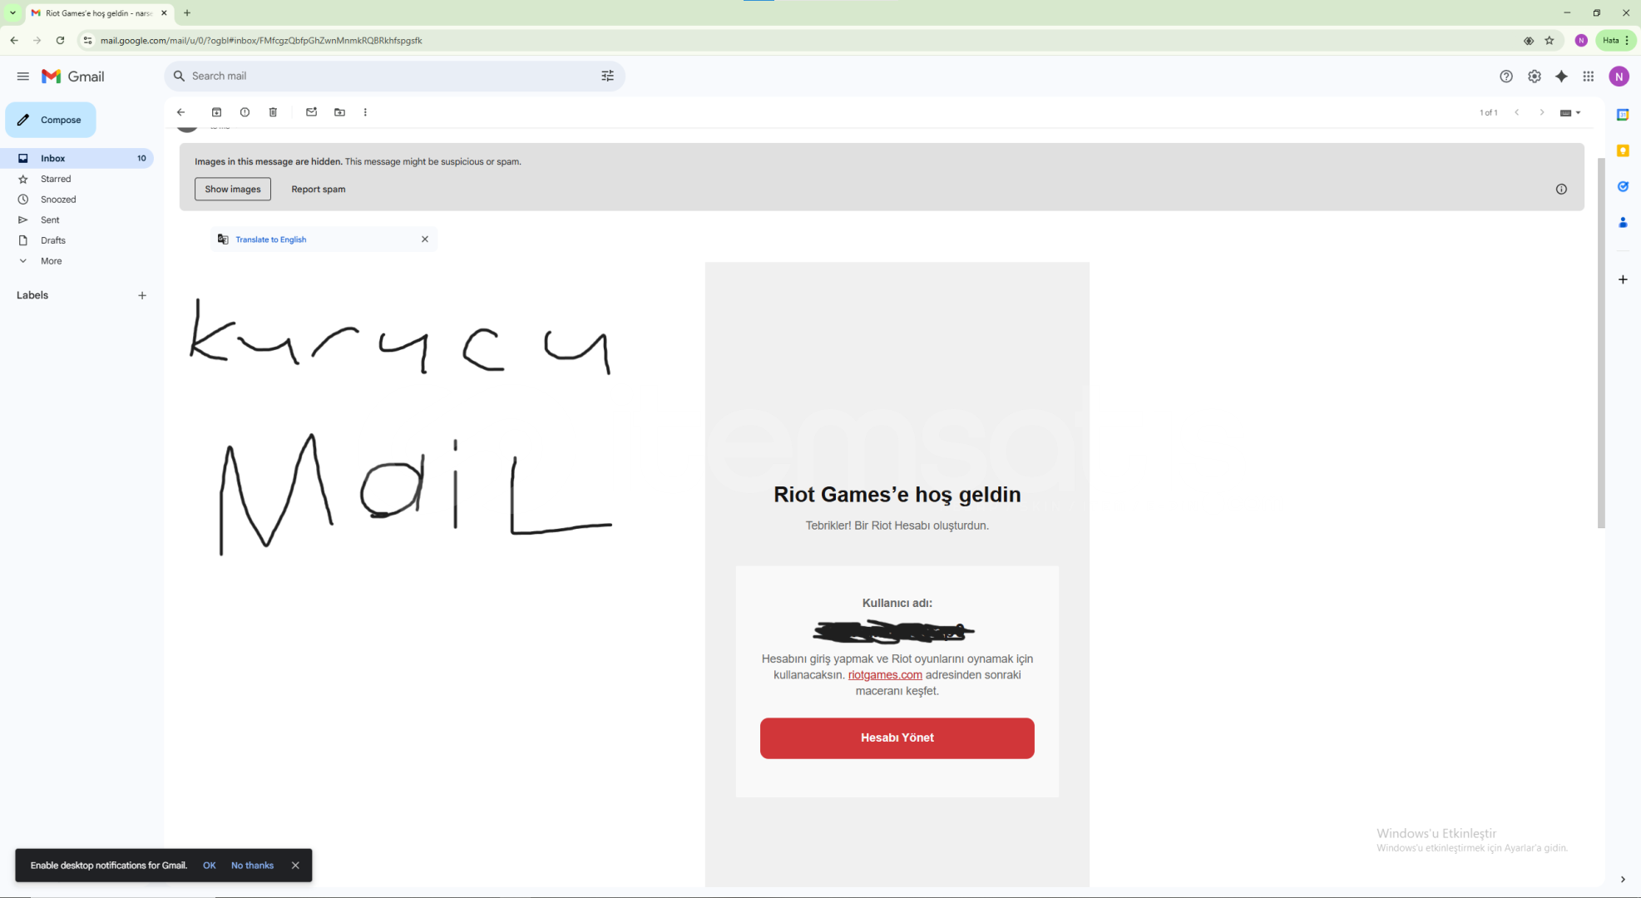Click Hesabı Yönet red button
This screenshot has width=1641, height=898.
tap(897, 738)
